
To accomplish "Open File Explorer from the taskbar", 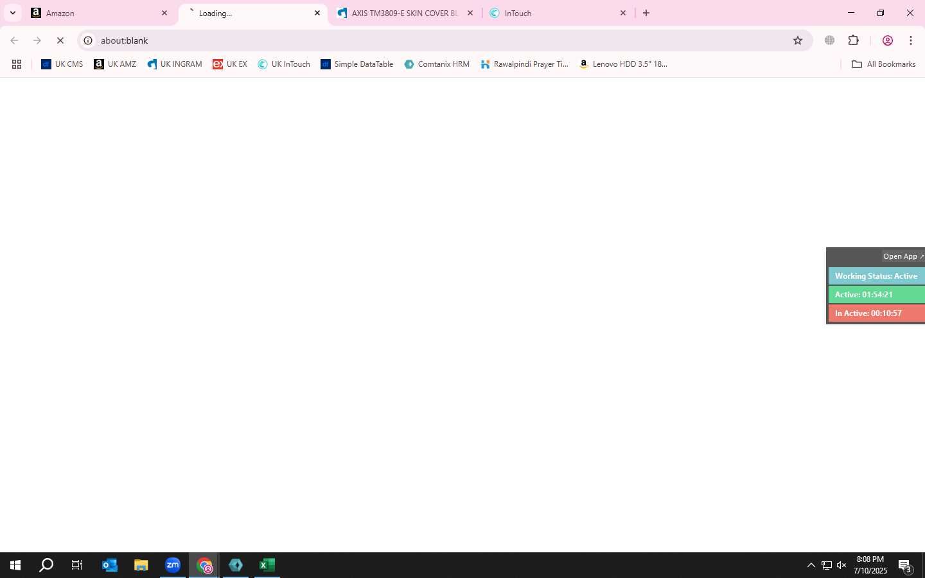I will point(141,565).
